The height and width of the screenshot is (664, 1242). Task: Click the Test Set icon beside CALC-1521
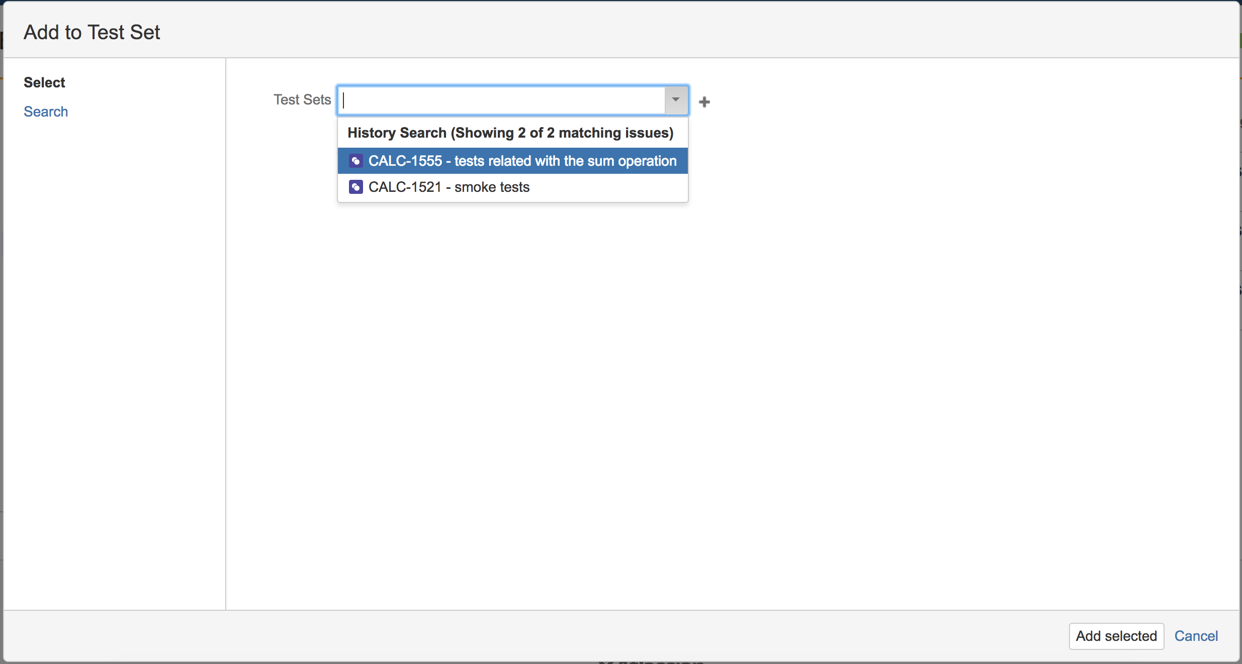356,187
